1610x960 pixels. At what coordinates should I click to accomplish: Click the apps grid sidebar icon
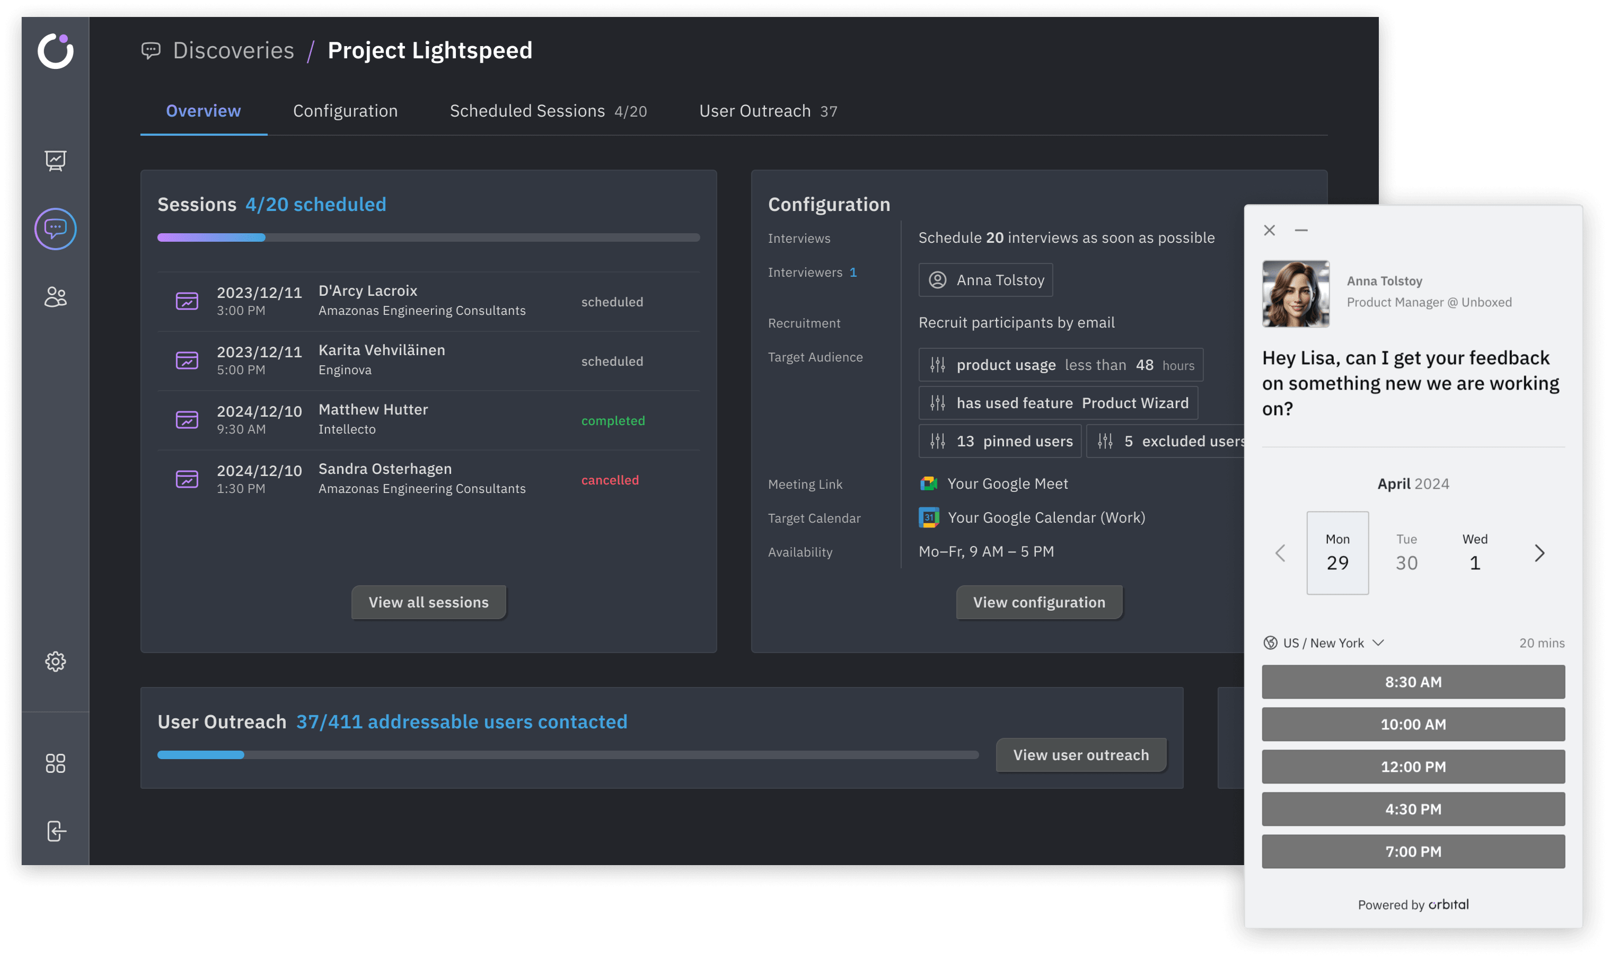pyautogui.click(x=56, y=763)
